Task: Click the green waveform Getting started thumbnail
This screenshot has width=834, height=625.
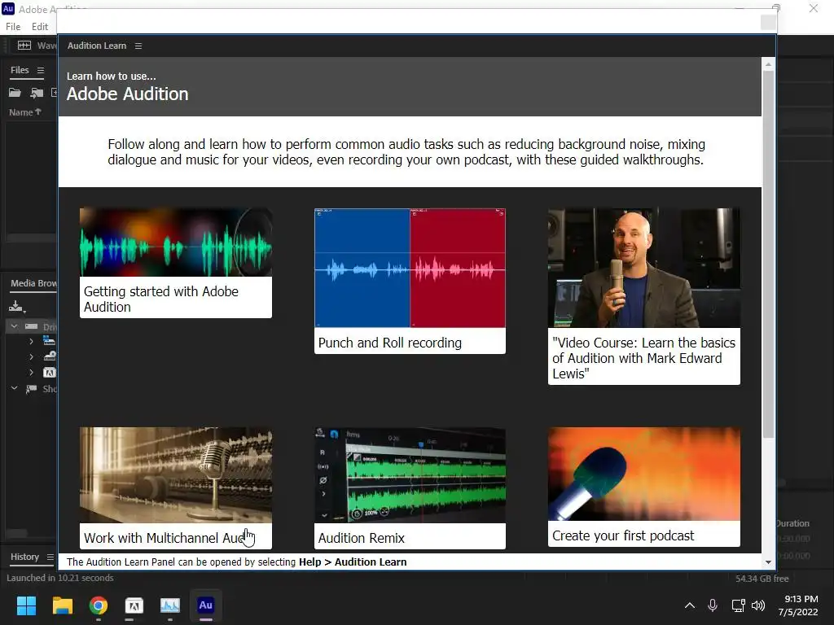Action: pos(176,243)
